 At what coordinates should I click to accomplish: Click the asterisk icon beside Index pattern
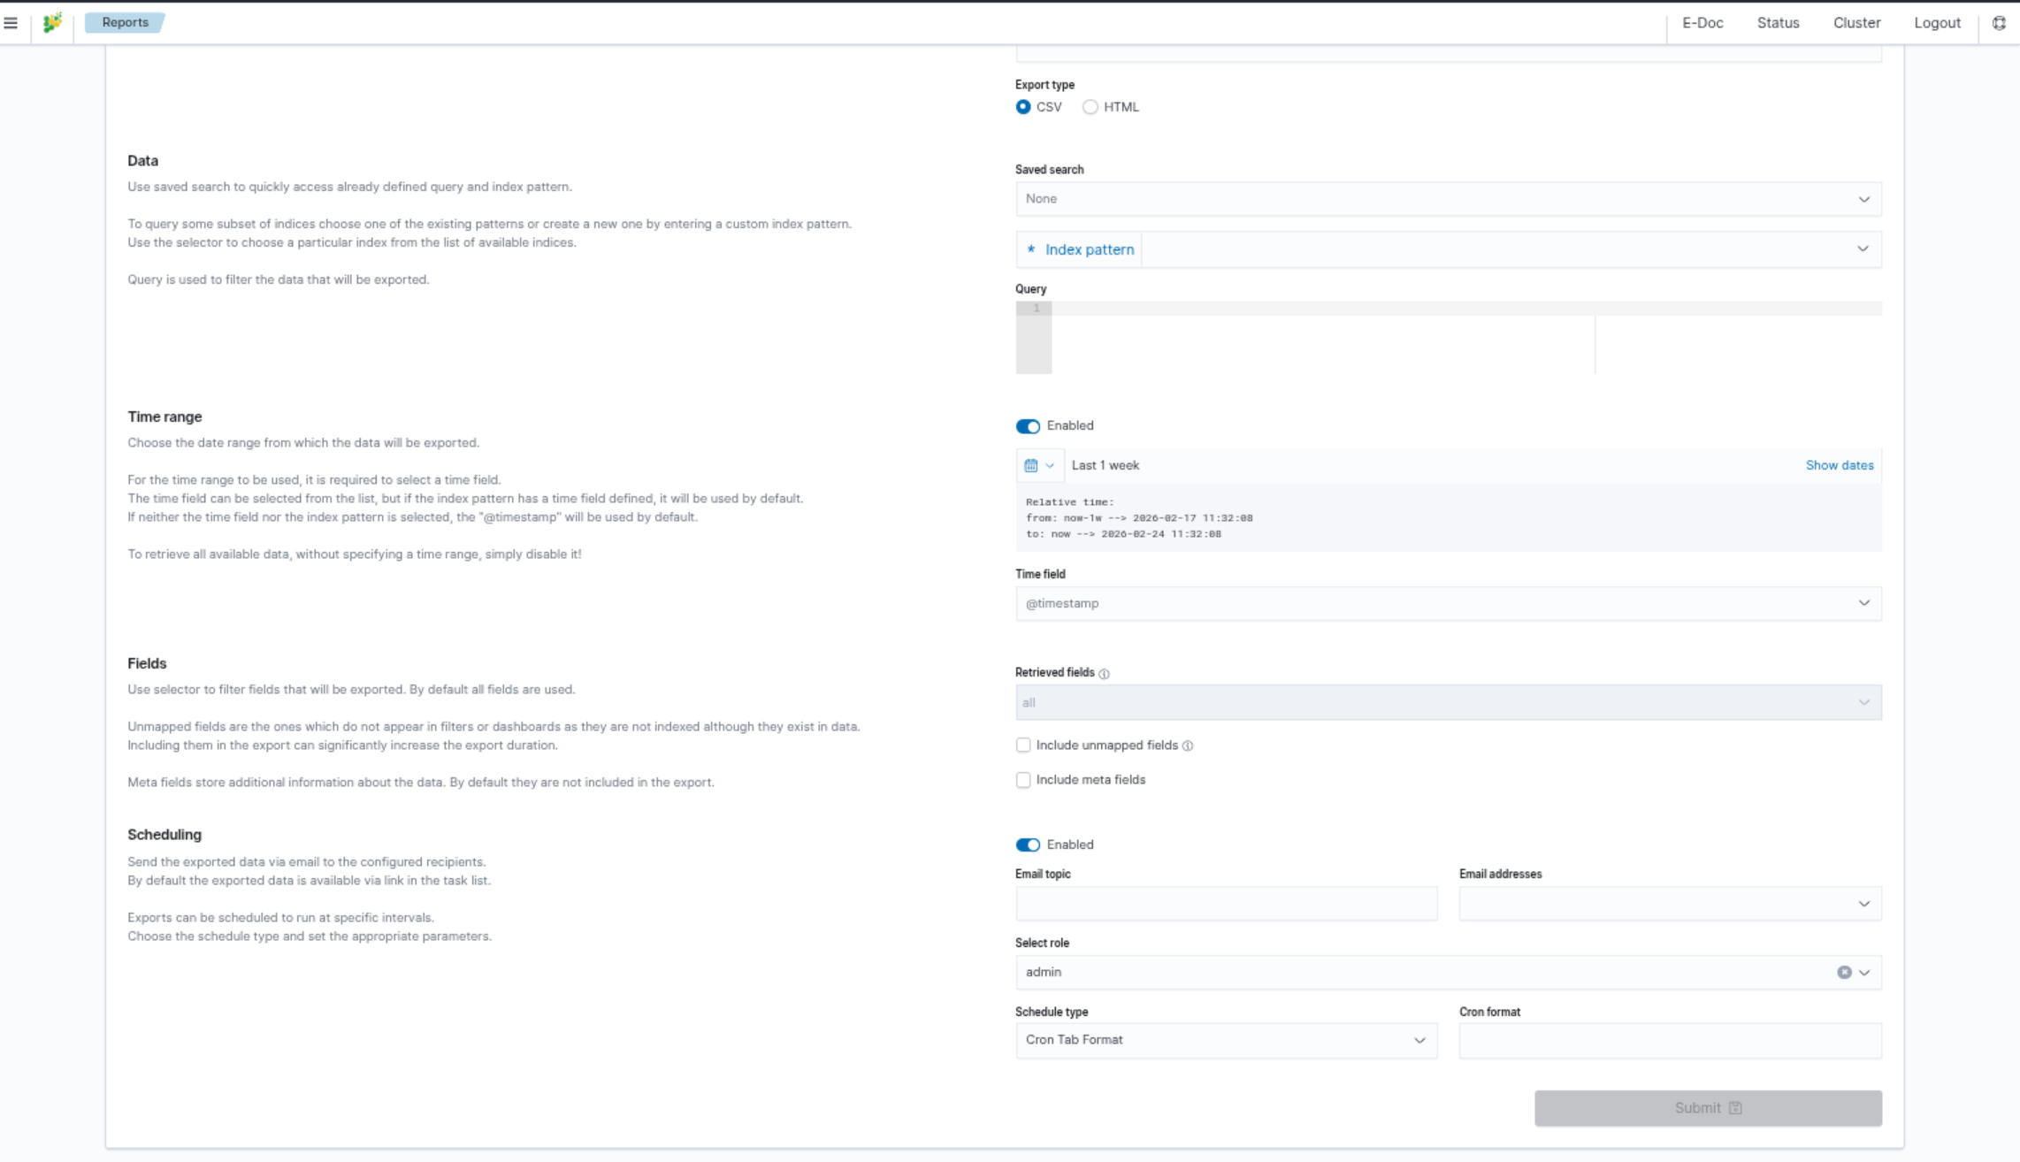point(1031,249)
